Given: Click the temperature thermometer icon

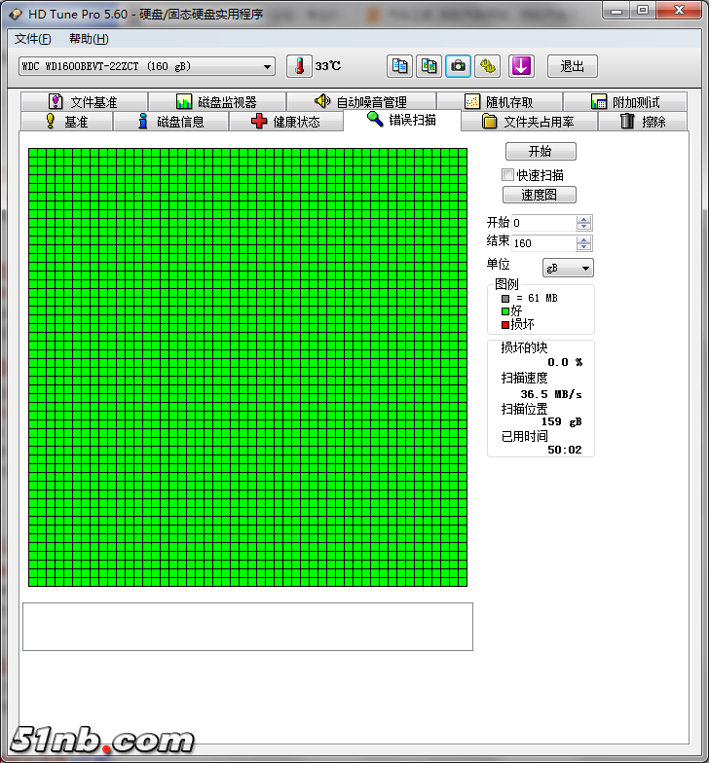Looking at the screenshot, I should pos(300,66).
